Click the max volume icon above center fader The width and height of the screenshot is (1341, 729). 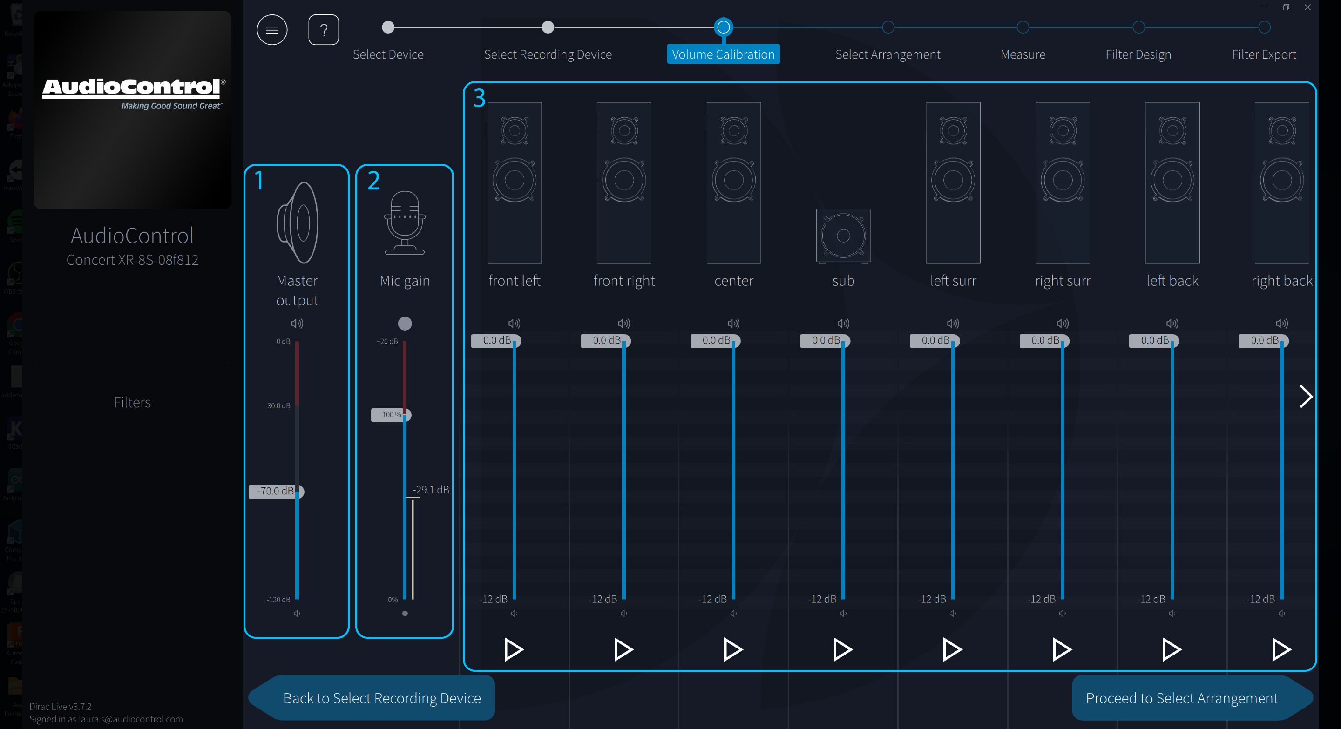point(733,324)
